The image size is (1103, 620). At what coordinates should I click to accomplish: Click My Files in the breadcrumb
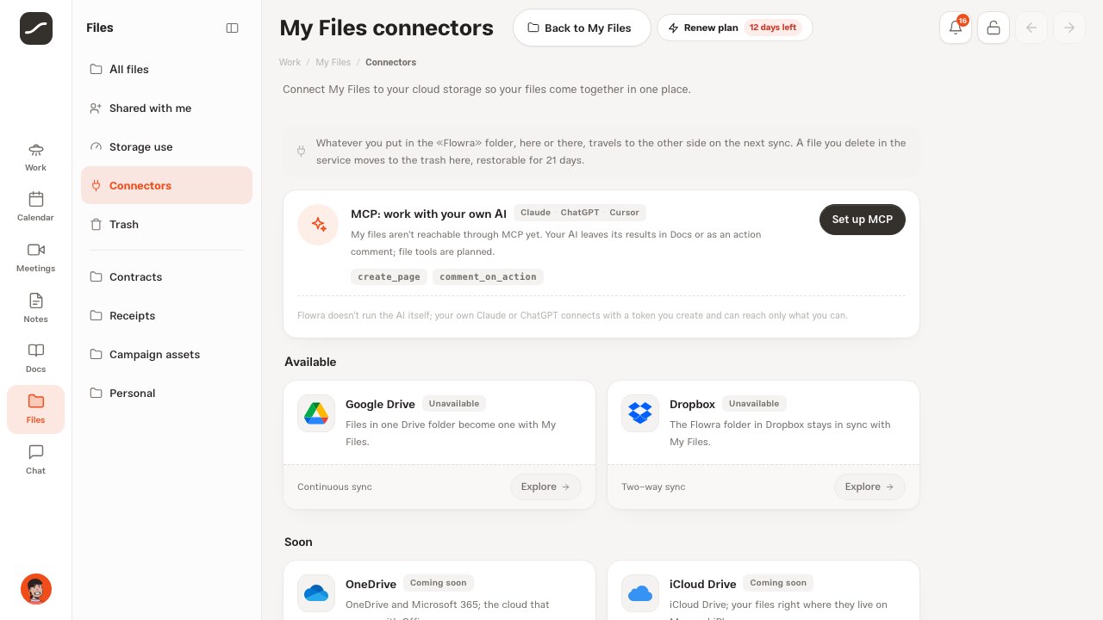tap(333, 62)
